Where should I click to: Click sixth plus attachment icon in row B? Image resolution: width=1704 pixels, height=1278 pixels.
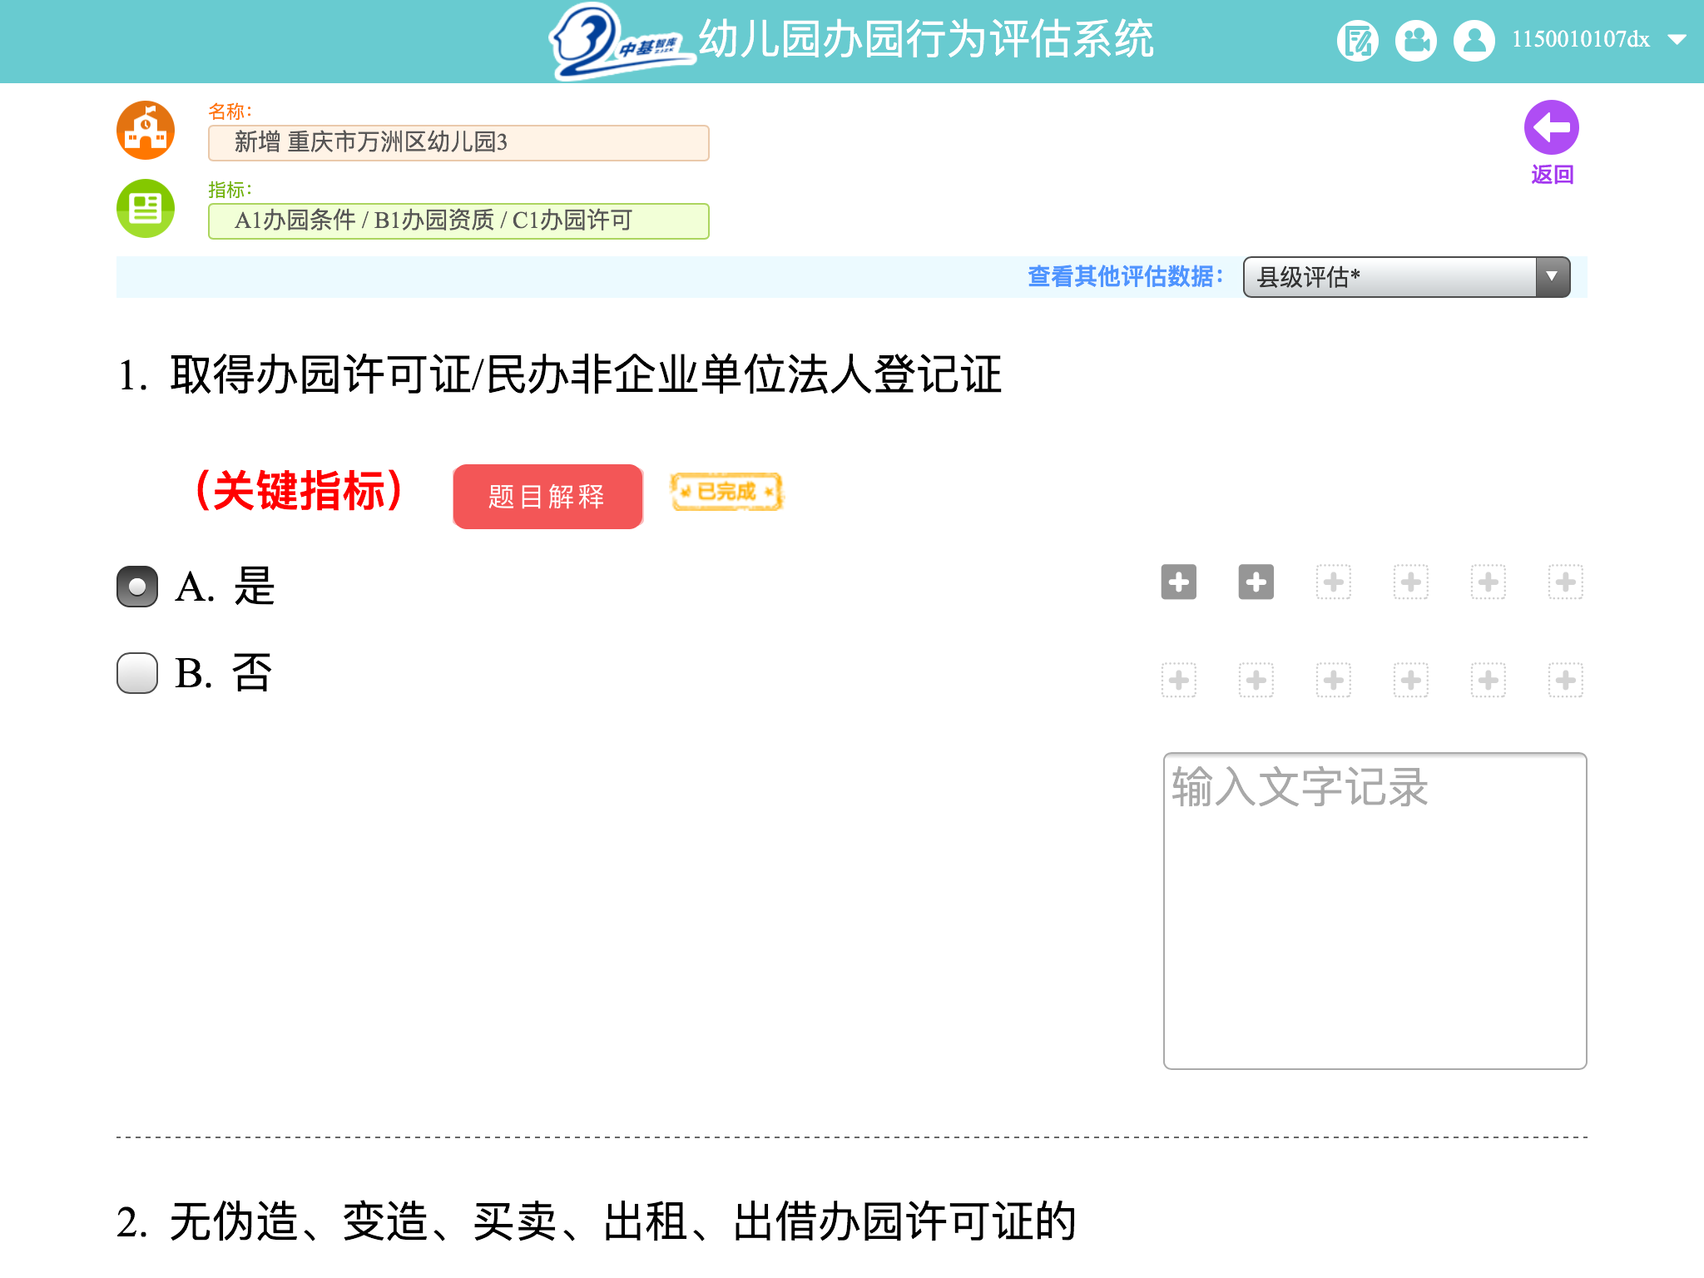[x=1566, y=680]
